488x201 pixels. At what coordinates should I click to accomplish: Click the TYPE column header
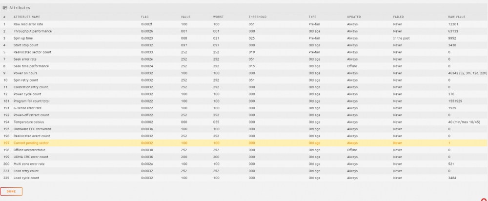tap(312, 17)
